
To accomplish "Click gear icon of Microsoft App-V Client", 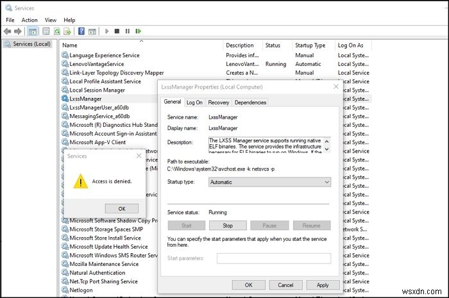I will pos(65,142).
